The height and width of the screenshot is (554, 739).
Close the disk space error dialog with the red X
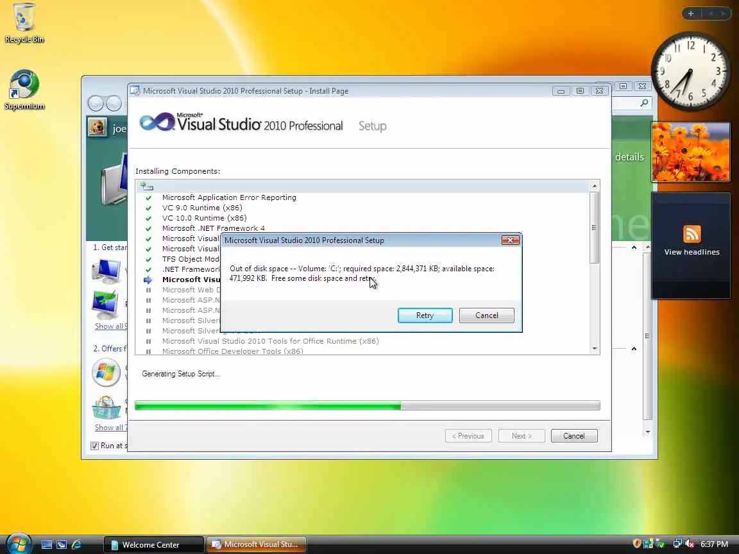510,240
